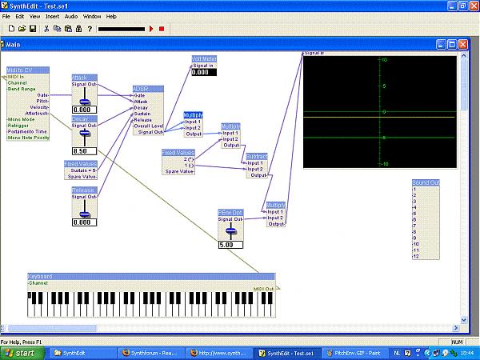
Task: Click the Cut scissors icon
Action: coord(46,29)
